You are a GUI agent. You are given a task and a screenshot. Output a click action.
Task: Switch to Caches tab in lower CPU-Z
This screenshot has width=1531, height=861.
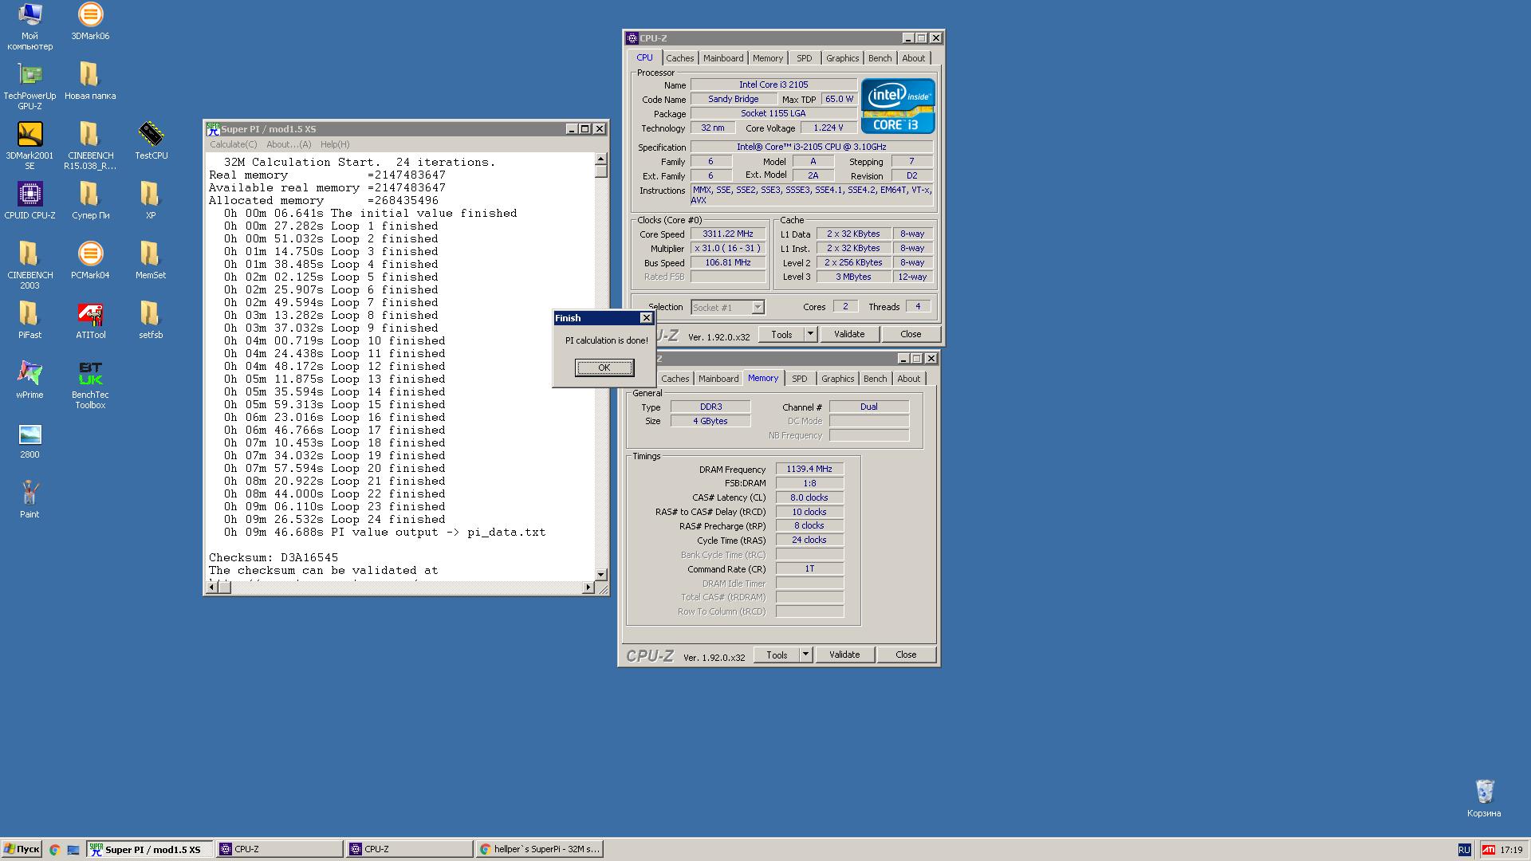point(675,379)
